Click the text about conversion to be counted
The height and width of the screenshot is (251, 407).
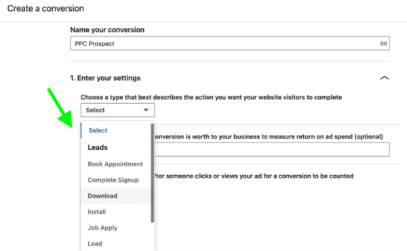(254, 176)
